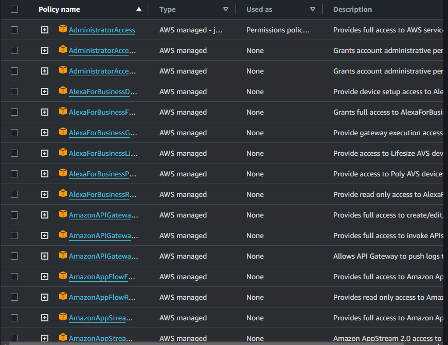448x345 pixels.
Task: Click 'Provide gateway execution access' description
Action: (388, 133)
